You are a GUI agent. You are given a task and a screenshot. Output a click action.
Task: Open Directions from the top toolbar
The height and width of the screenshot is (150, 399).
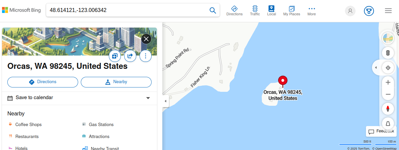(234, 11)
